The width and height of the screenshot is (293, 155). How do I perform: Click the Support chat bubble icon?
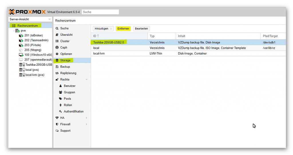[x=57, y=130]
